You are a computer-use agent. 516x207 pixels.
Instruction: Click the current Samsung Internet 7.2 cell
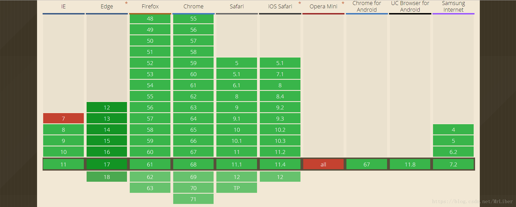(453, 164)
